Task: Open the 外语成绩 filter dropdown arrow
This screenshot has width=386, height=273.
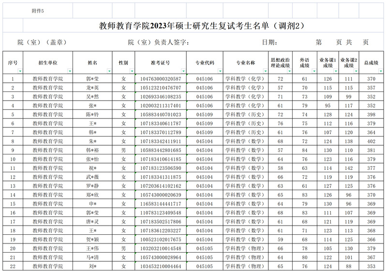Action: pyautogui.click(x=313, y=71)
